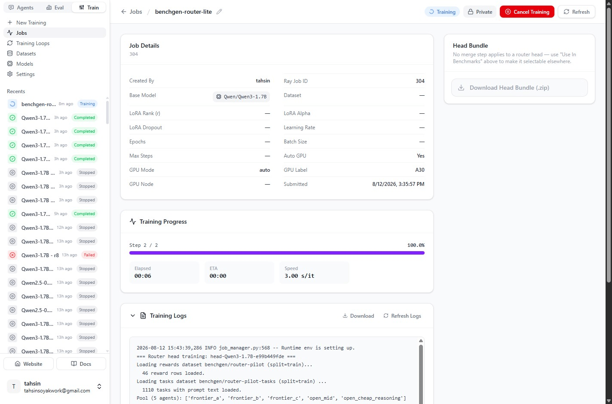612x404 pixels.
Task: Open the Qwen3-1.7B - r8 failed job
Action: tap(55, 255)
